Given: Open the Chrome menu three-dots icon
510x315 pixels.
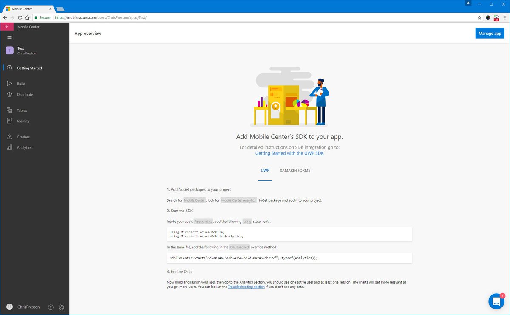Looking at the screenshot, I should 505,17.
